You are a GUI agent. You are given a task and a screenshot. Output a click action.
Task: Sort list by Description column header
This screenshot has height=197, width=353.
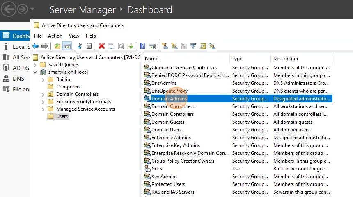(x=301, y=59)
